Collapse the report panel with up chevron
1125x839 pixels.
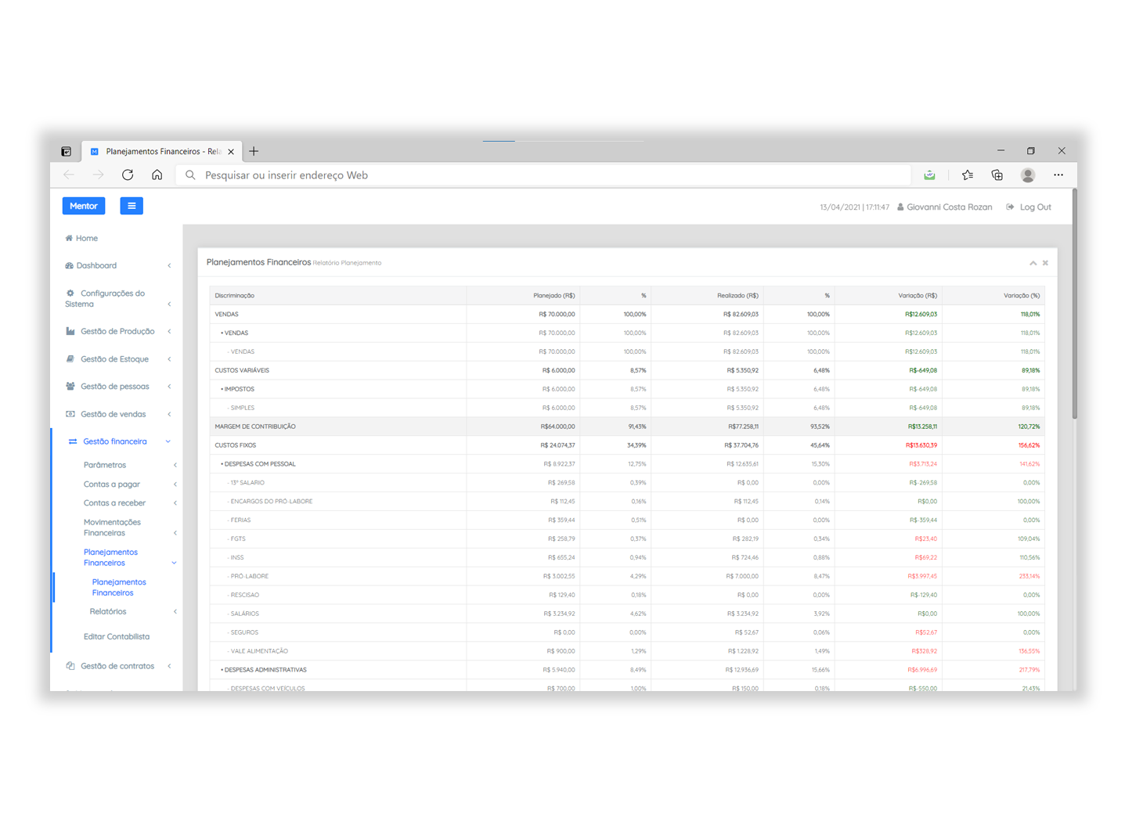[1033, 263]
